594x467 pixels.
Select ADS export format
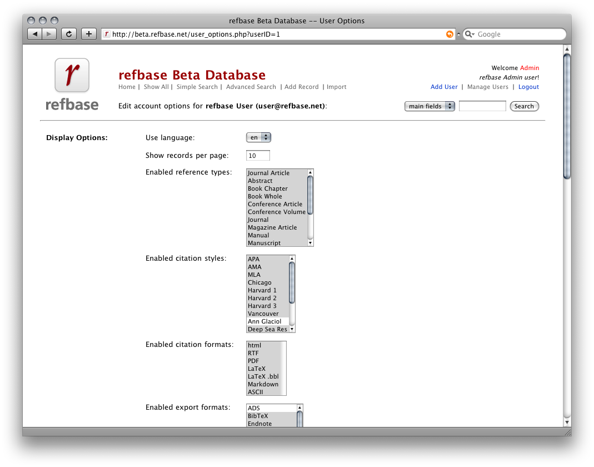[x=272, y=408]
